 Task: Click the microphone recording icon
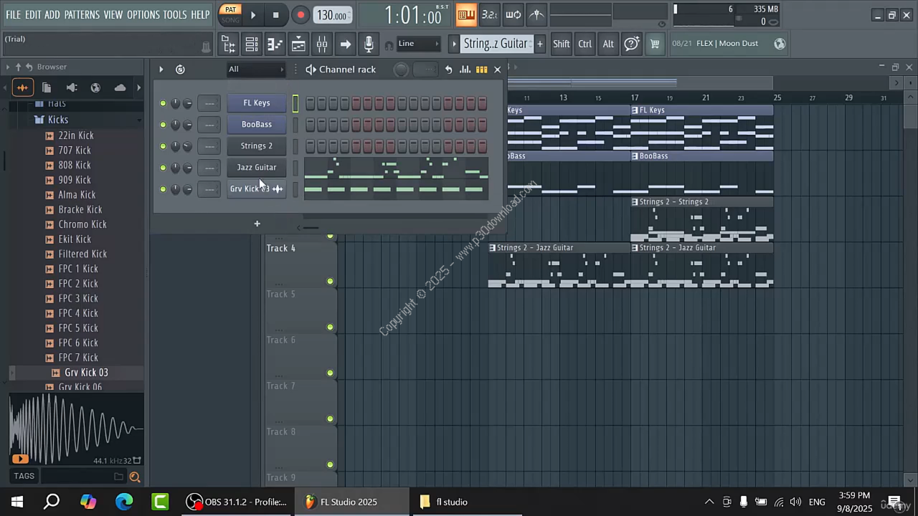369,44
